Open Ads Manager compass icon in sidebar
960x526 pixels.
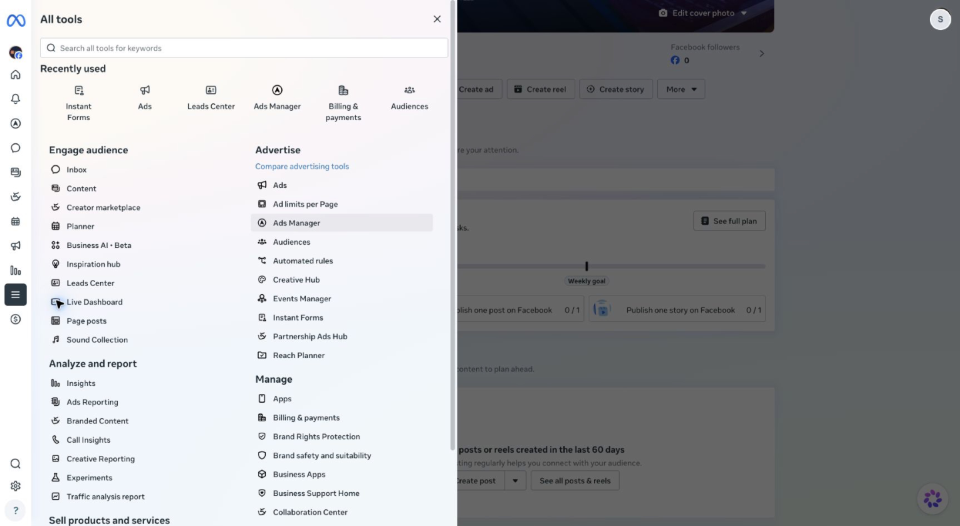(x=15, y=123)
